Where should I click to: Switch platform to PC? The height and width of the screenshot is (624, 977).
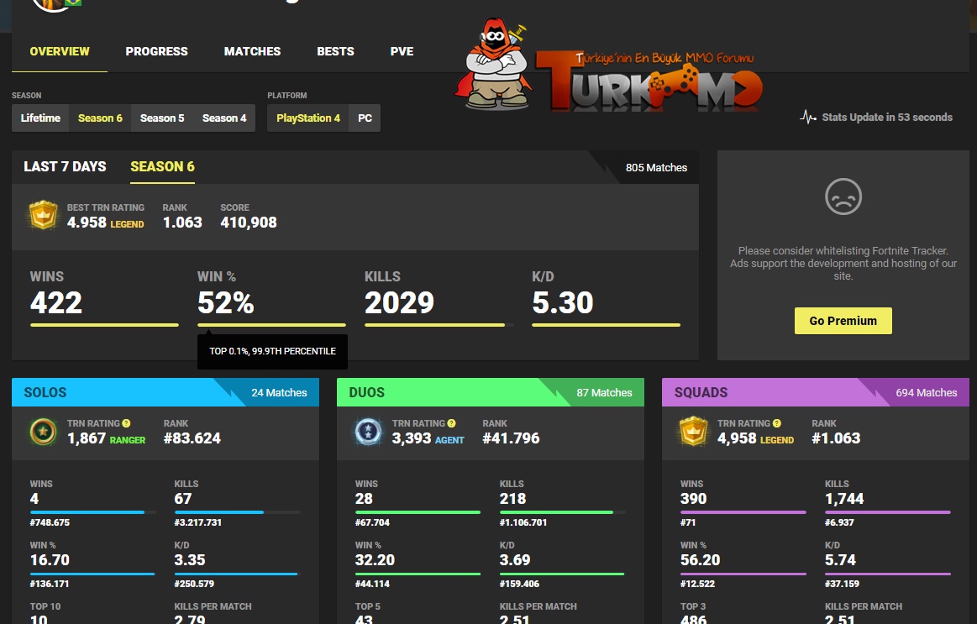[365, 118]
